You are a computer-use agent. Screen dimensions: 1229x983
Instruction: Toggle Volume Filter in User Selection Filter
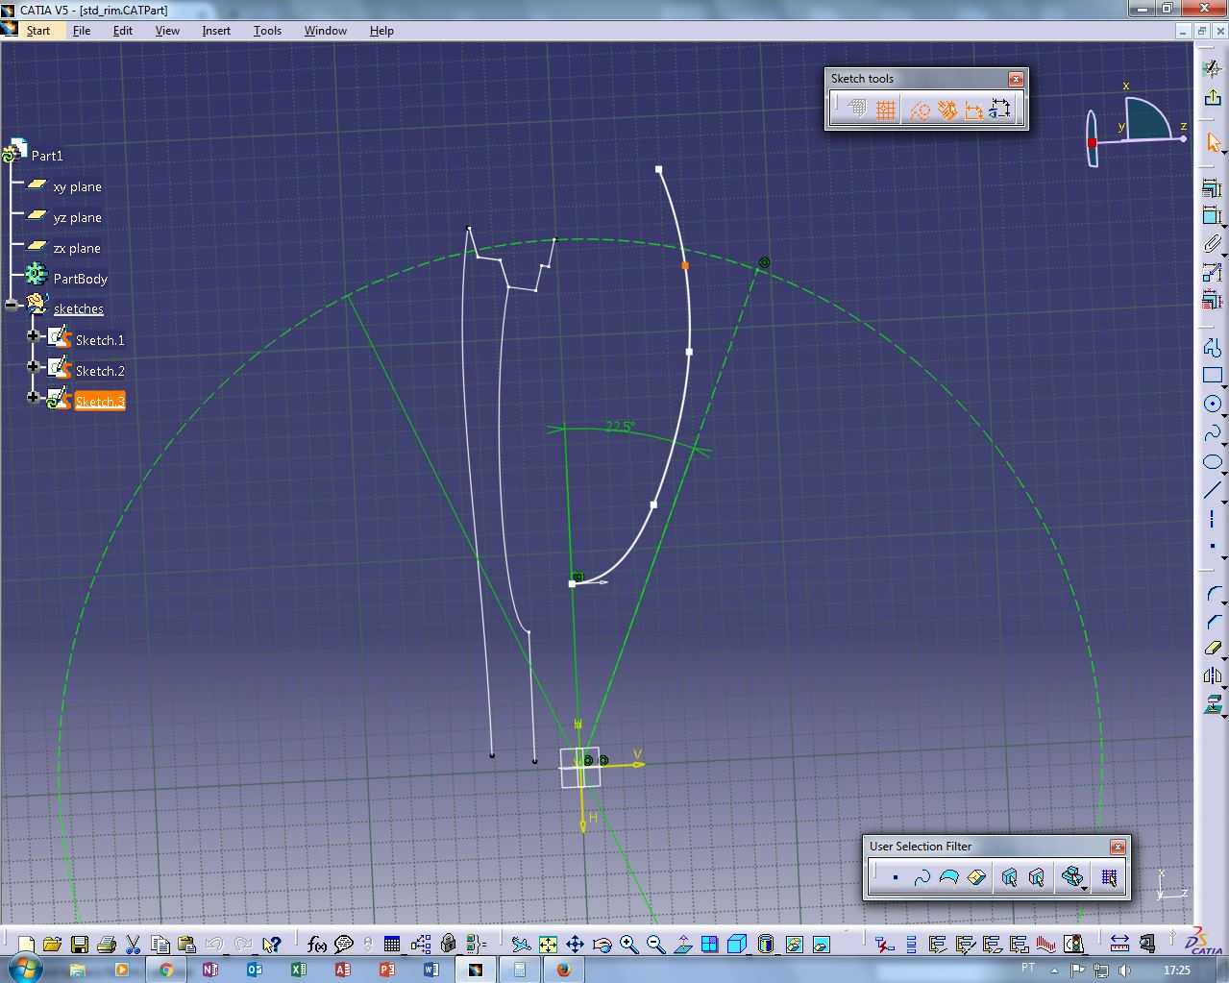[976, 877]
